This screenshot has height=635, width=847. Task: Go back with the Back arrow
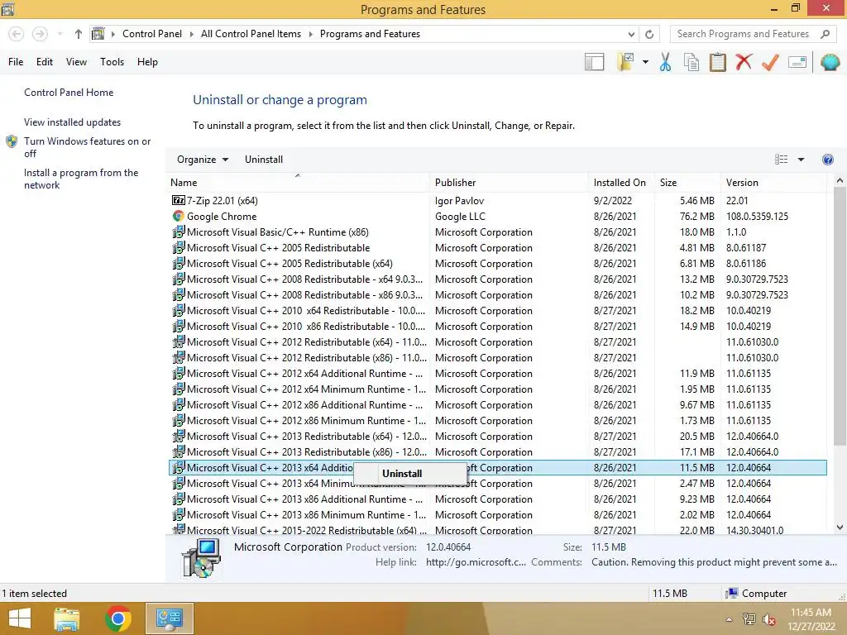17,34
